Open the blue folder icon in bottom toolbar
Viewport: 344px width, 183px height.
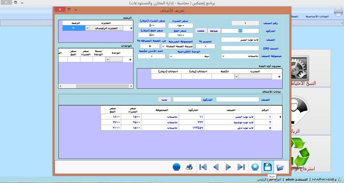click(x=280, y=168)
